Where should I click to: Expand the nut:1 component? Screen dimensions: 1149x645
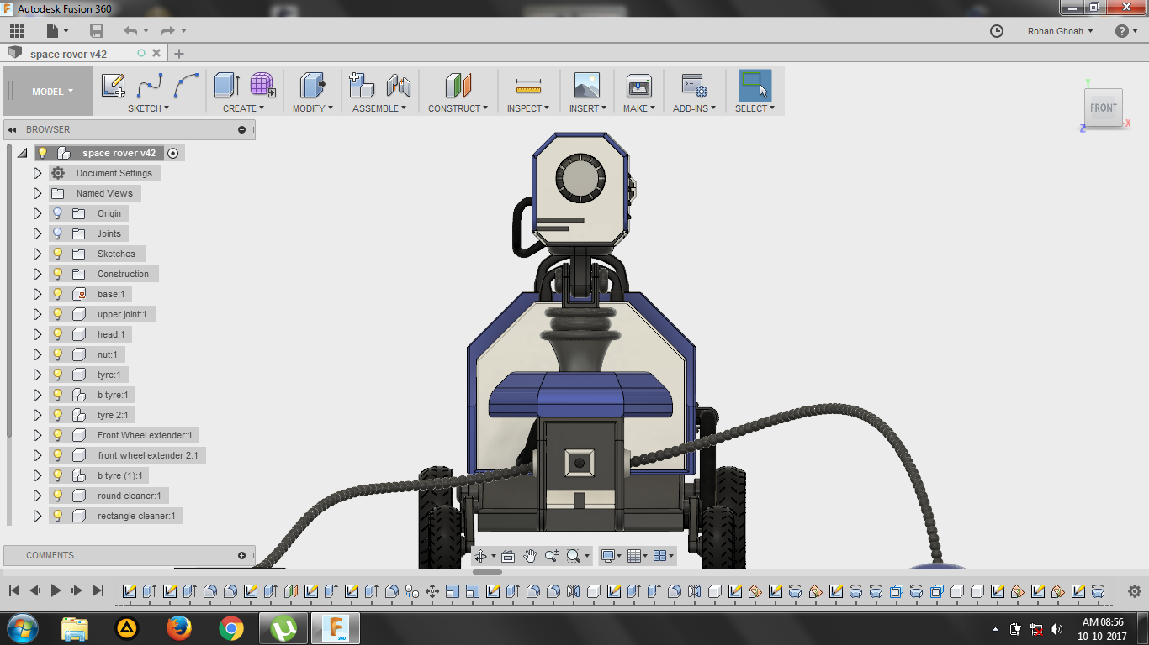pos(37,354)
